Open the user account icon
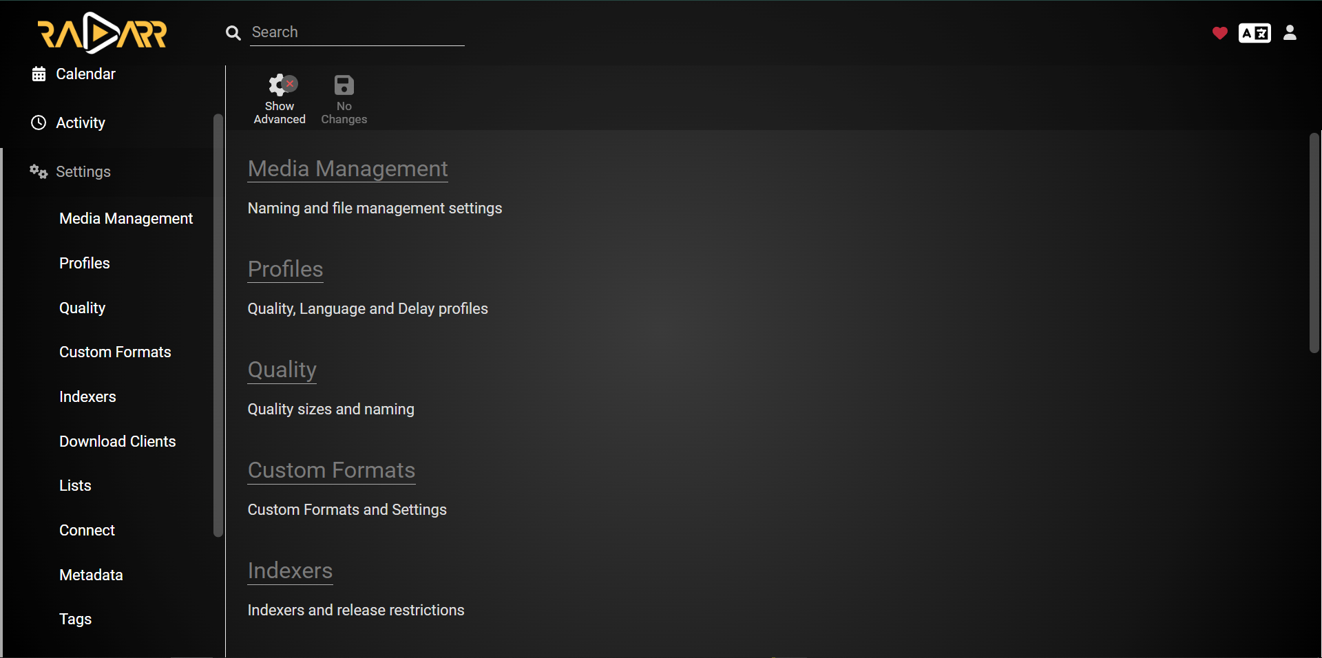The image size is (1322, 658). point(1290,32)
